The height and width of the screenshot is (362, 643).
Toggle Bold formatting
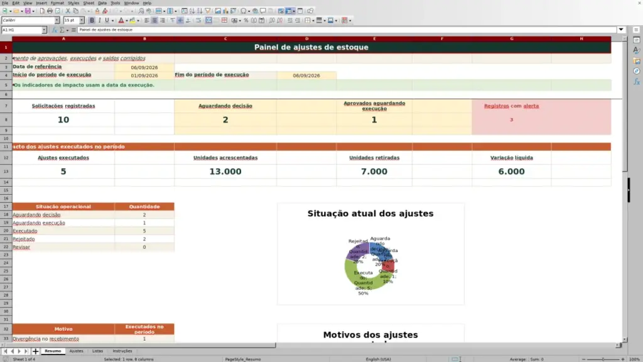click(92, 21)
